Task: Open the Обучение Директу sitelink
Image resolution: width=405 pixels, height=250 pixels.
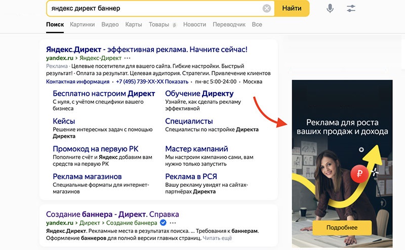Action: click(199, 94)
